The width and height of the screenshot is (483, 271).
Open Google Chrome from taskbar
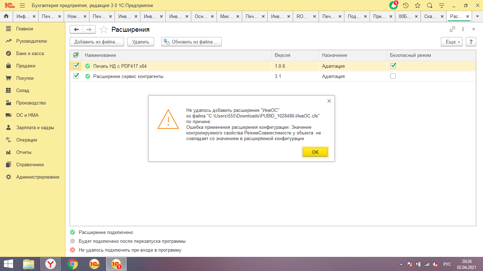coord(72,264)
